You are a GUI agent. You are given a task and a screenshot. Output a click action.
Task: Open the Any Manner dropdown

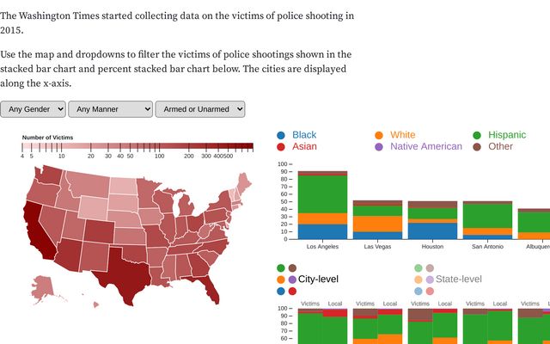[x=111, y=109]
